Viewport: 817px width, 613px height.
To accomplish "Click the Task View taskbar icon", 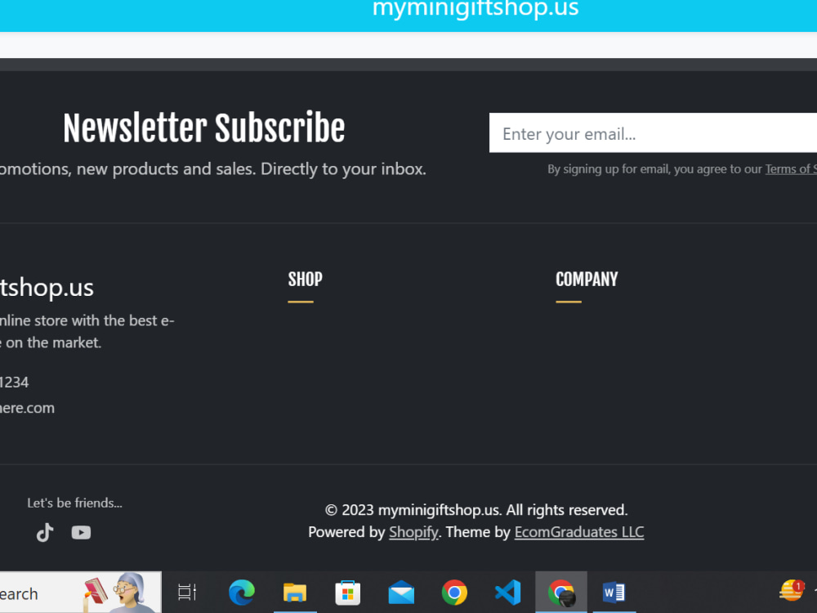I will pos(187,592).
